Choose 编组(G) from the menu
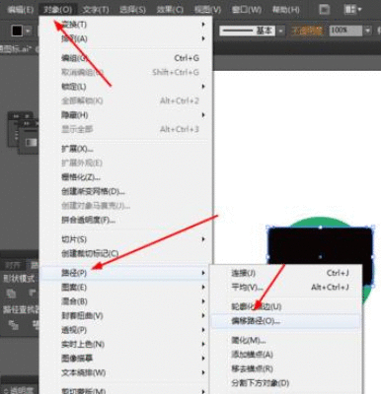The image size is (381, 394). (x=125, y=58)
